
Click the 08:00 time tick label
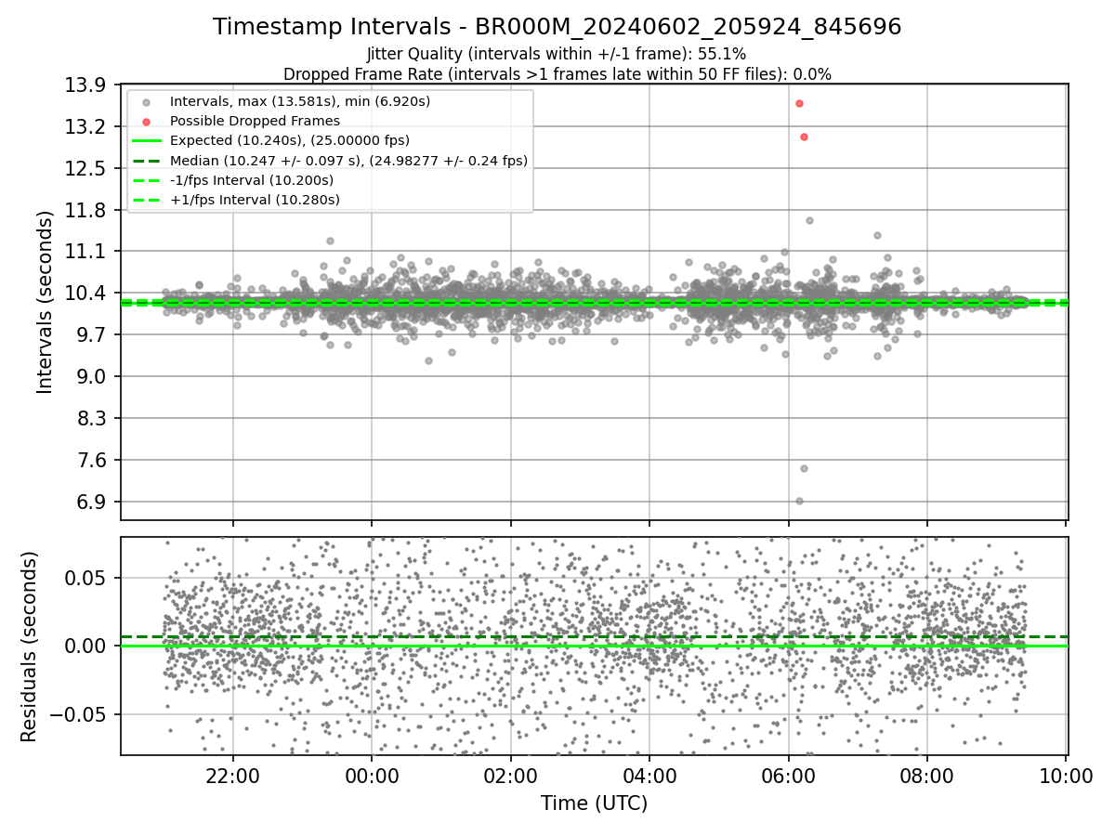[927, 775]
